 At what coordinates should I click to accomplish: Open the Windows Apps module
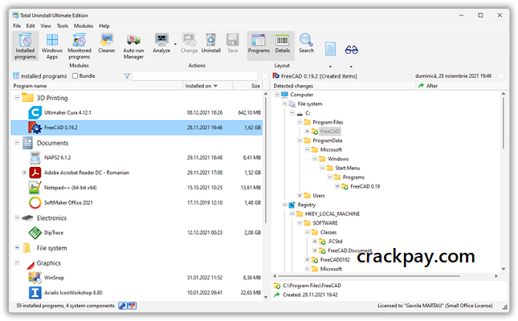52,47
